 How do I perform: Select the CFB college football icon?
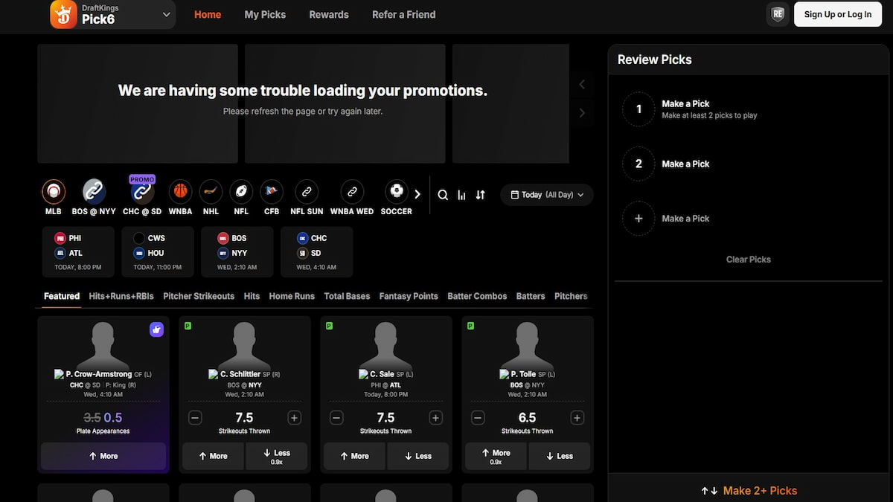[x=272, y=192]
